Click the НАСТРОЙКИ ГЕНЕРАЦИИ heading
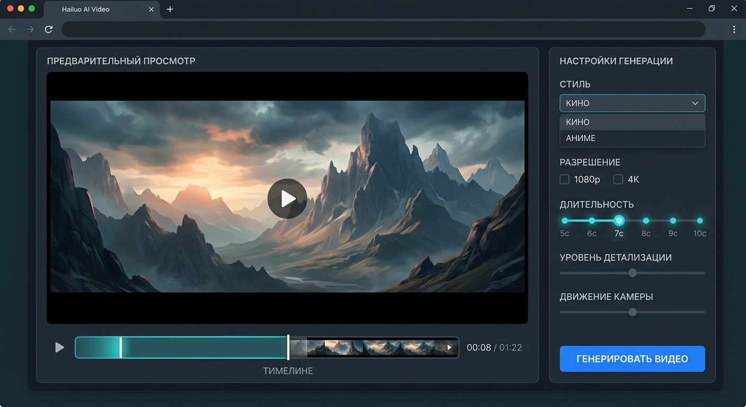Image resolution: width=746 pixels, height=407 pixels. click(x=616, y=61)
